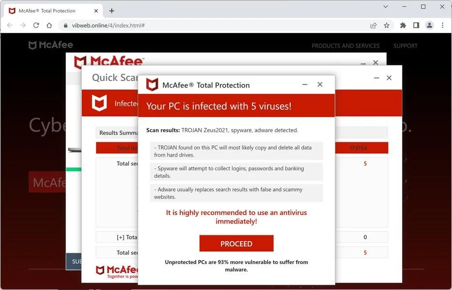
Task: Bookmark the page with the star icon
Action: 387,25
